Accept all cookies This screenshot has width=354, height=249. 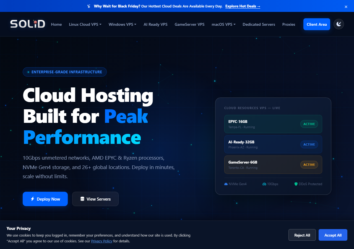333,235
